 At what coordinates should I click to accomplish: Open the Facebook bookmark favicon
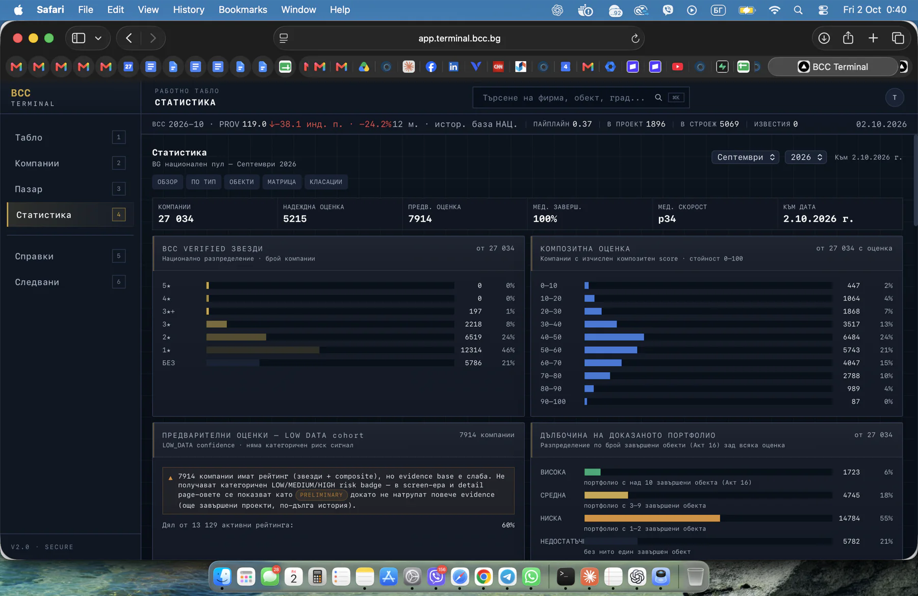point(431,67)
